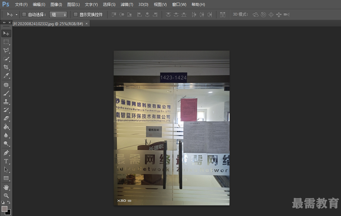Open the Move tool preset picker arrow
Image resolution: width=341 pixels, height=216 pixels.
16,15
